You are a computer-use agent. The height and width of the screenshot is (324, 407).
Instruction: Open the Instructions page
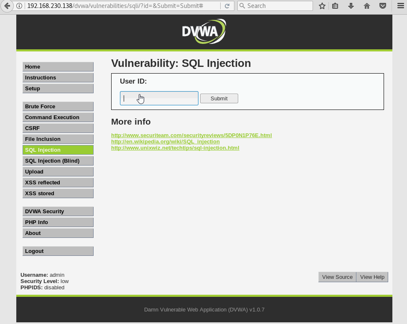(x=58, y=78)
